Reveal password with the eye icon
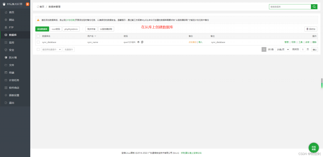 (x=139, y=42)
